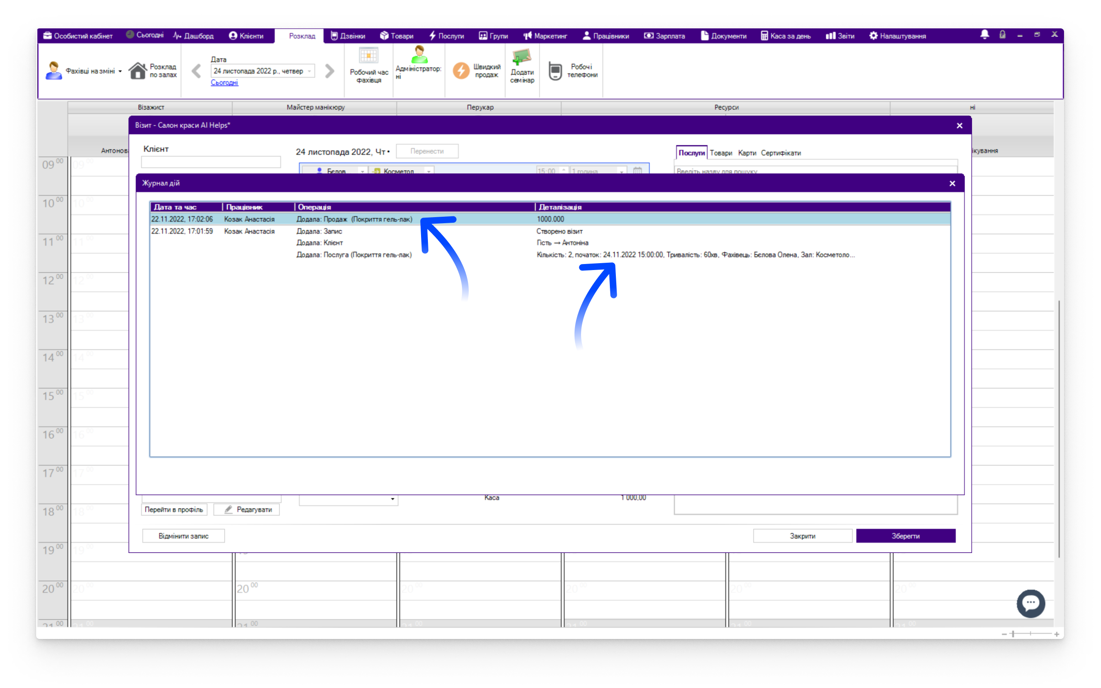Screen dimensions: 1101x688
Task: Click the Адміністратор person icon
Action: [419, 55]
